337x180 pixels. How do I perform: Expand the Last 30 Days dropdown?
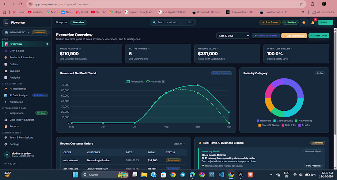pyautogui.click(x=233, y=36)
